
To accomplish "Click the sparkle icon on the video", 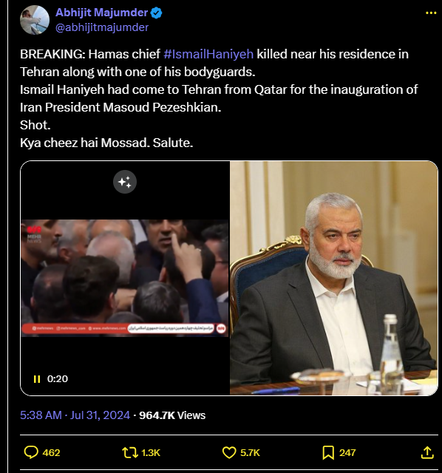I will click(125, 182).
